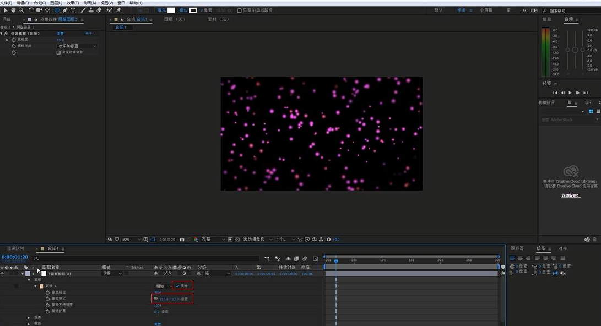601x326 pixels.
Task: Open the 水平和垂直 blur direction dropdown
Action: 77,46
